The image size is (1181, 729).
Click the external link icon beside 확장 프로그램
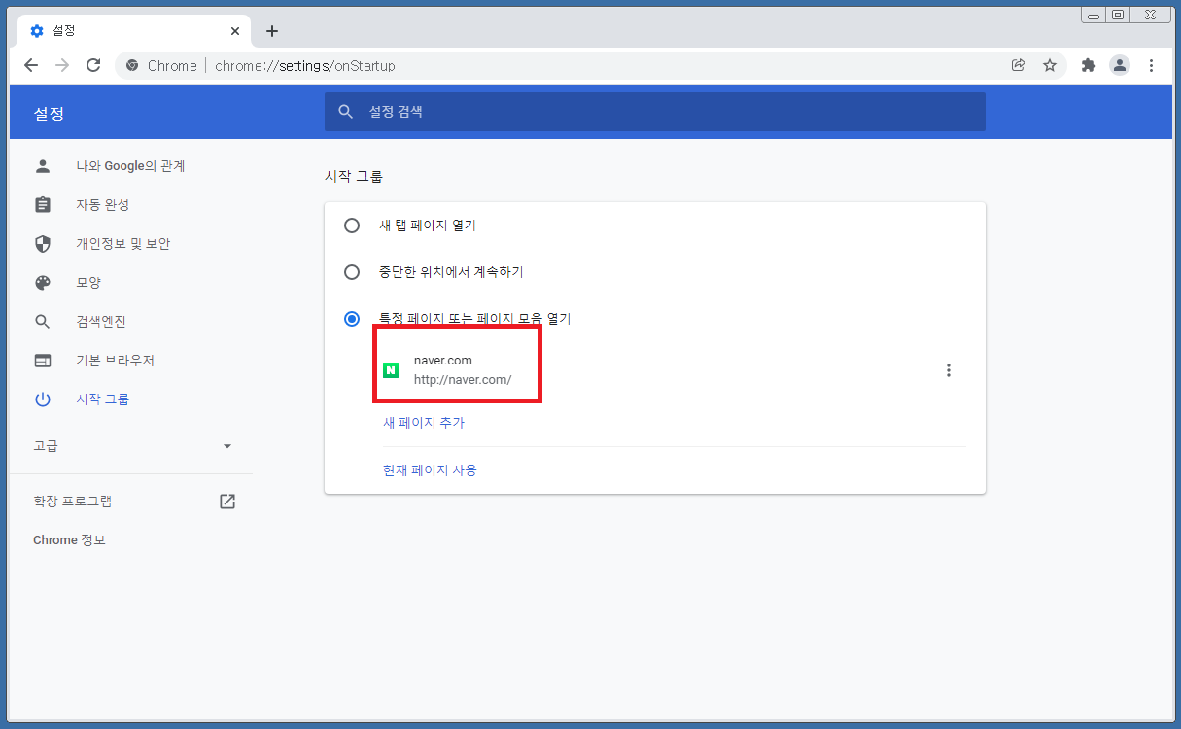227,502
